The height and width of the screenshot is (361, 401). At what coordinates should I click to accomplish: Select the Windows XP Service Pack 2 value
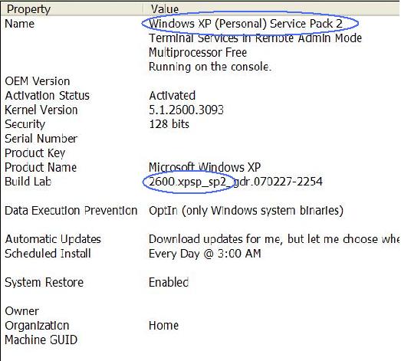[246, 24]
